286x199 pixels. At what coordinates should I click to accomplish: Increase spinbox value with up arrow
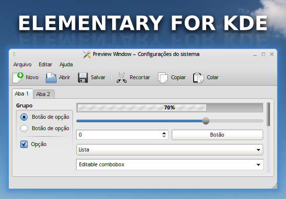point(164,133)
